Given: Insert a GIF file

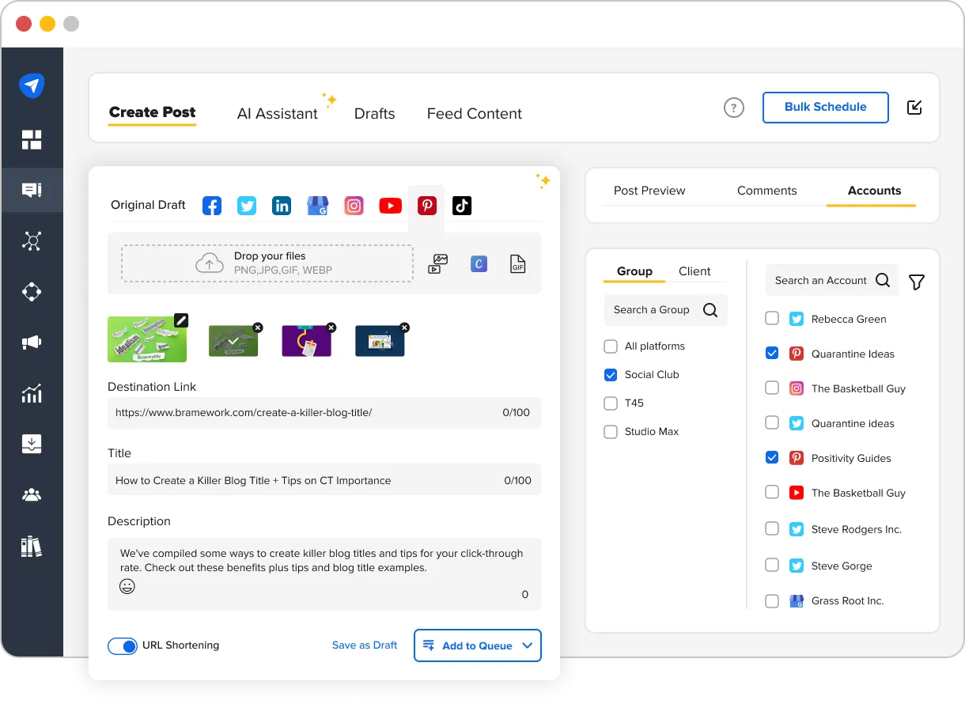Looking at the screenshot, I should 517,263.
